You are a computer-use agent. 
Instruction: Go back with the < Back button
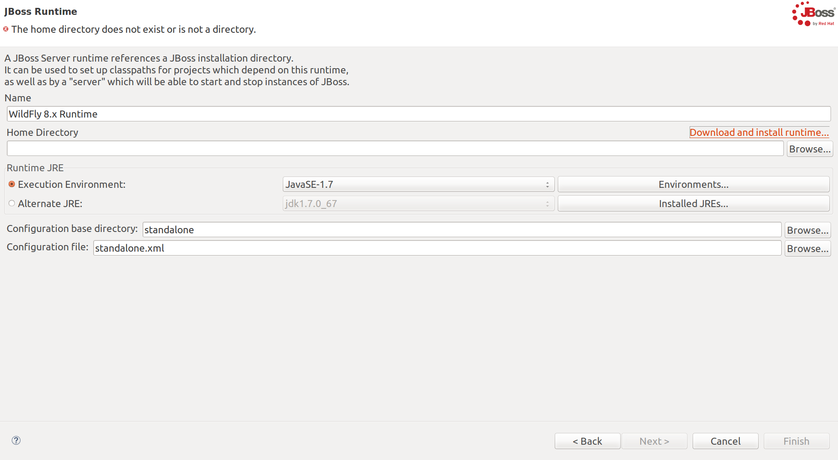coord(587,441)
